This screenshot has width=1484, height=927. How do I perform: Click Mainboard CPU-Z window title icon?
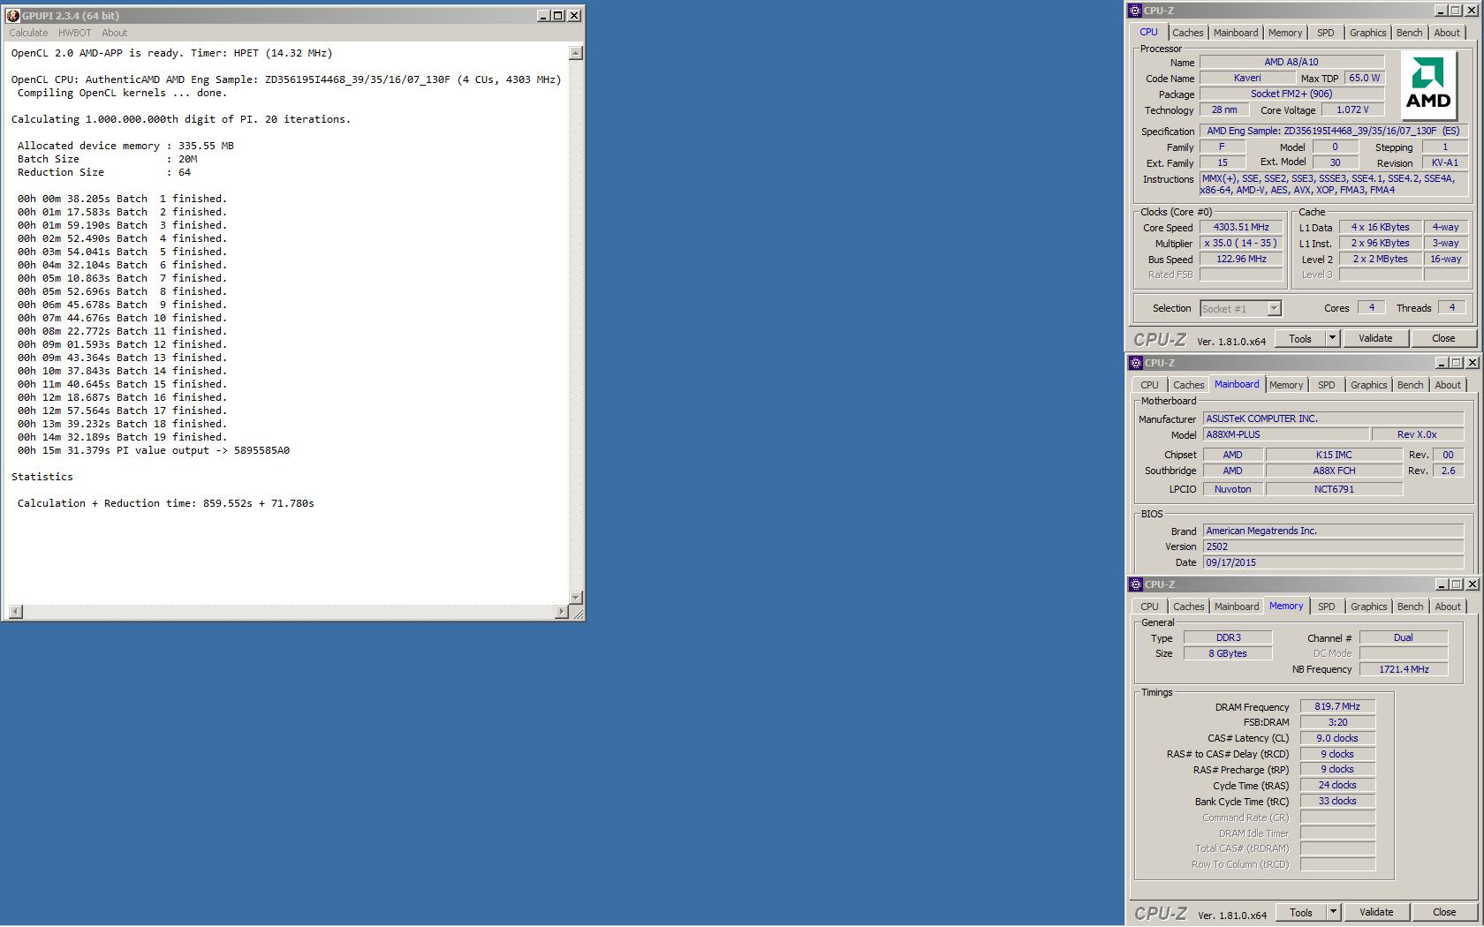[x=1136, y=363]
